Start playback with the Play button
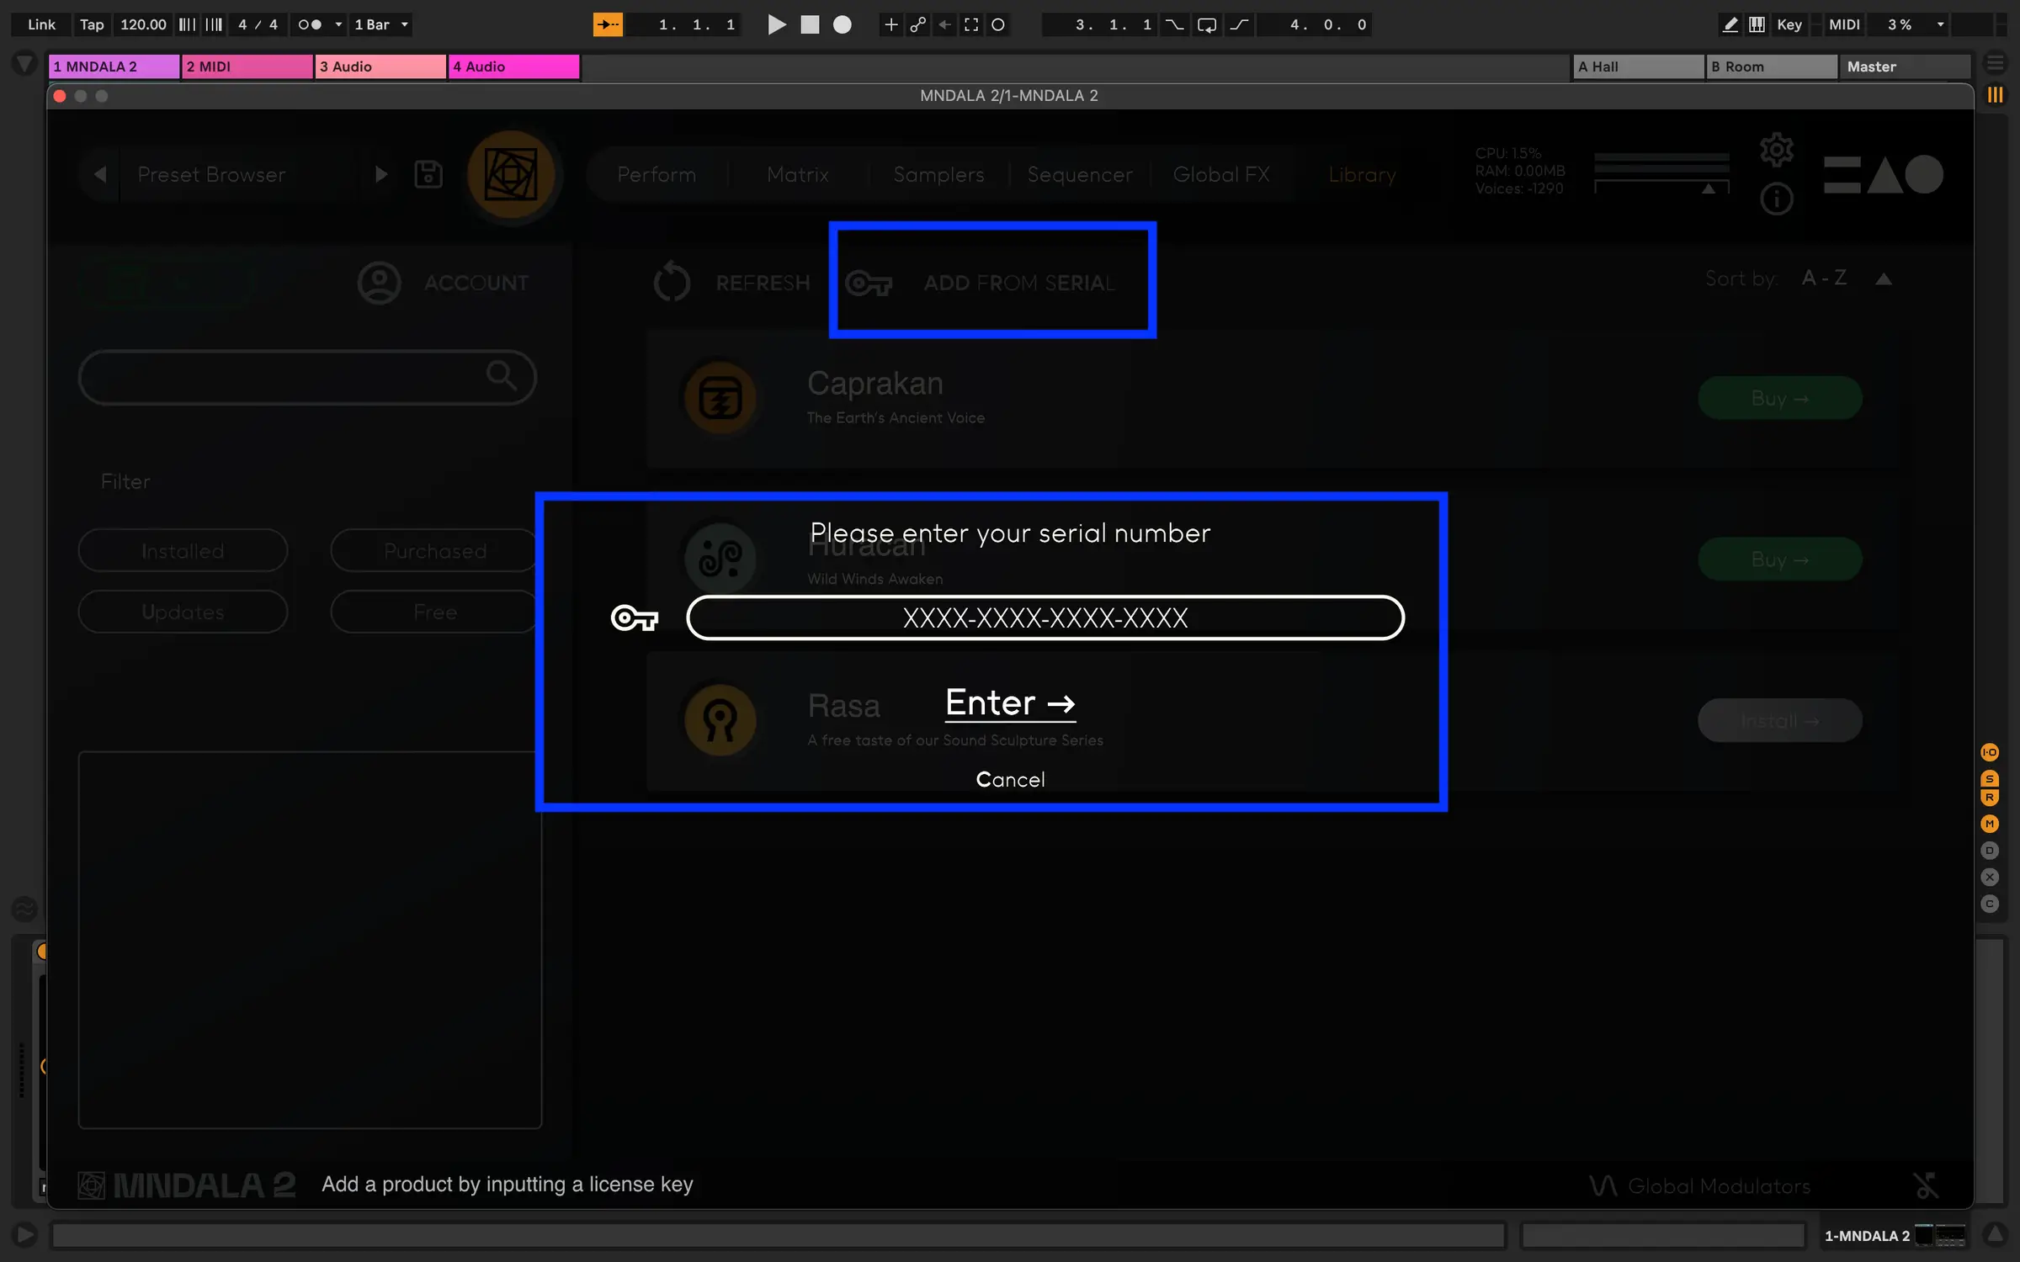The image size is (2020, 1262). point(777,24)
